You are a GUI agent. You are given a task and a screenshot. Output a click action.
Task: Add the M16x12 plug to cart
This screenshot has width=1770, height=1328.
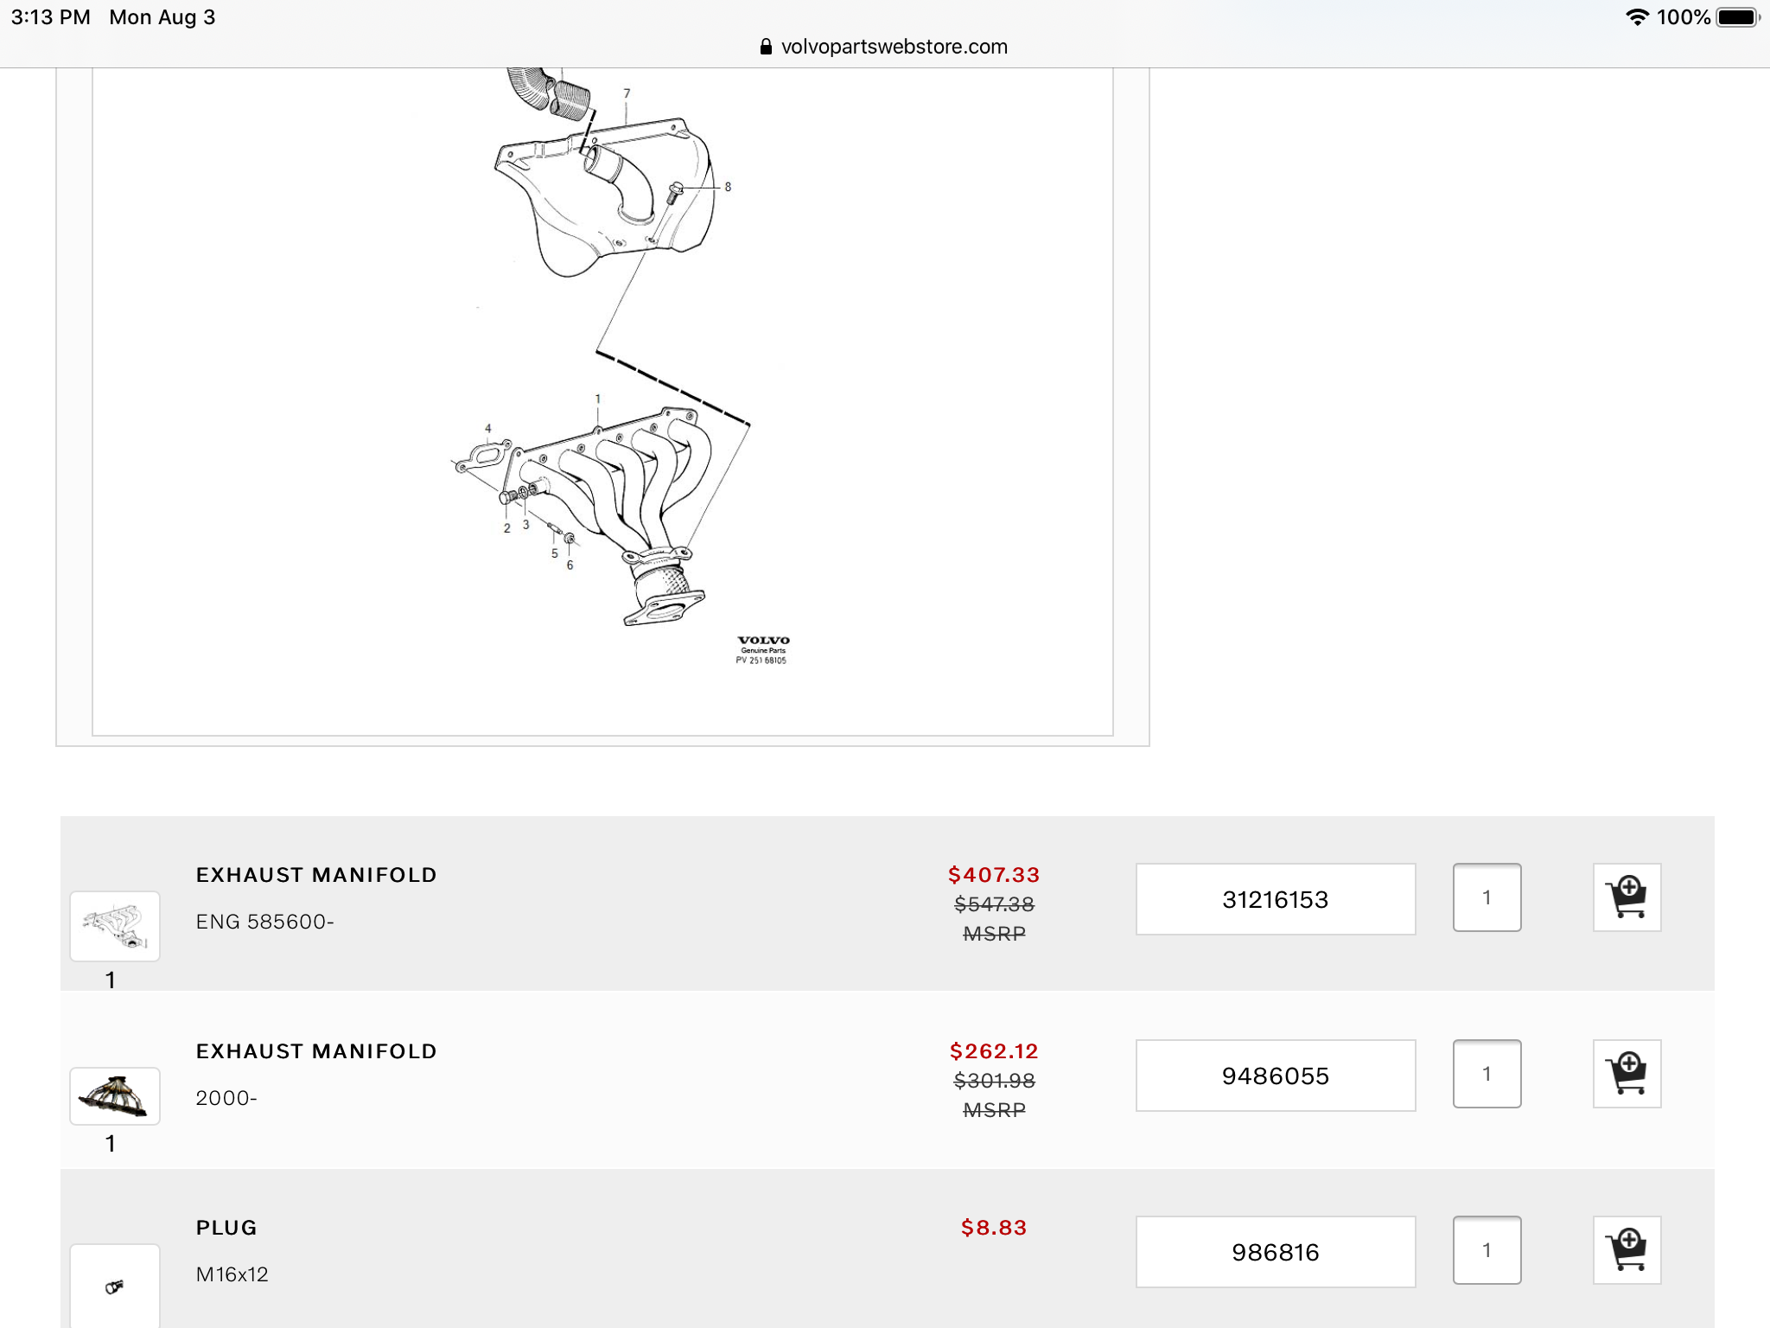tap(1627, 1250)
